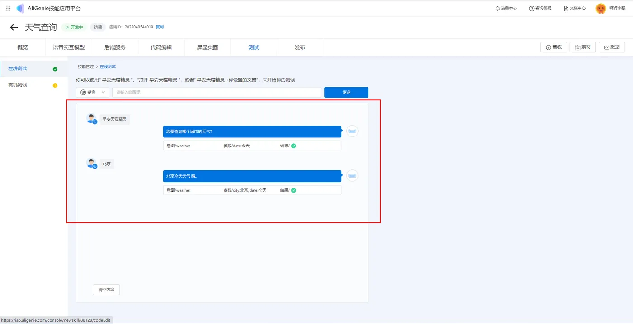Screen dimensions: 633x324
Task: Click the AliGenie logo icon
Action: 20,9
